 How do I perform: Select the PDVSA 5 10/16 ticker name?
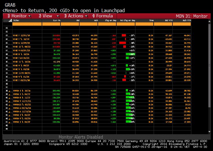coord(22,91)
